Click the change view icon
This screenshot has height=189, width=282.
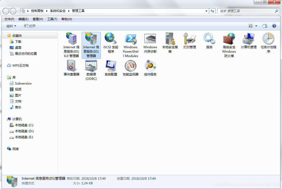click(251, 26)
